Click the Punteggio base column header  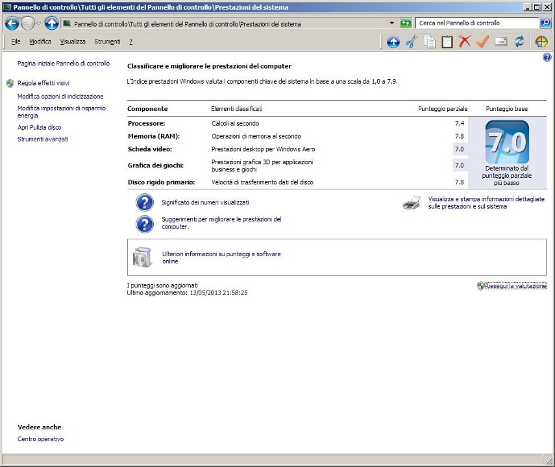pos(507,109)
